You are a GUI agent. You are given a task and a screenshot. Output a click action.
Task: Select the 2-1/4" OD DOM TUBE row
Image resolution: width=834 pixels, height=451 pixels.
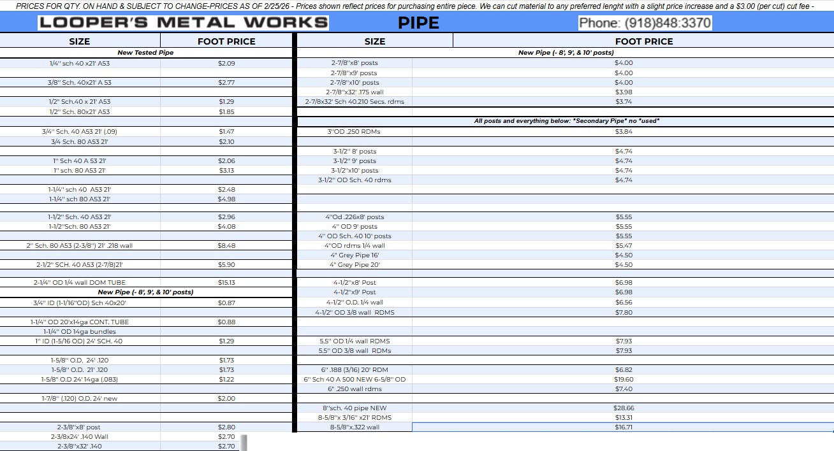[80, 282]
